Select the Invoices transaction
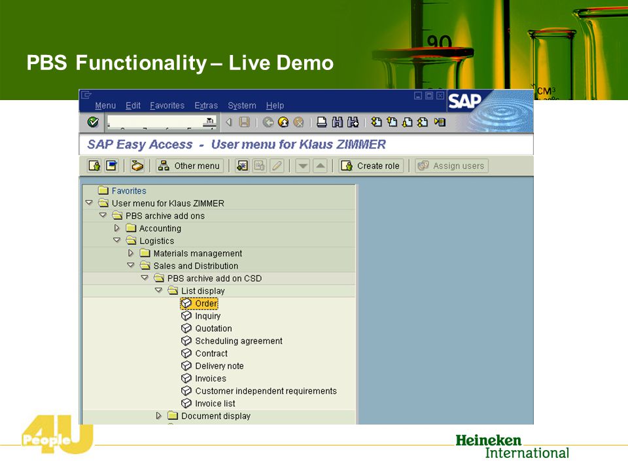628x471 pixels. (x=203, y=378)
